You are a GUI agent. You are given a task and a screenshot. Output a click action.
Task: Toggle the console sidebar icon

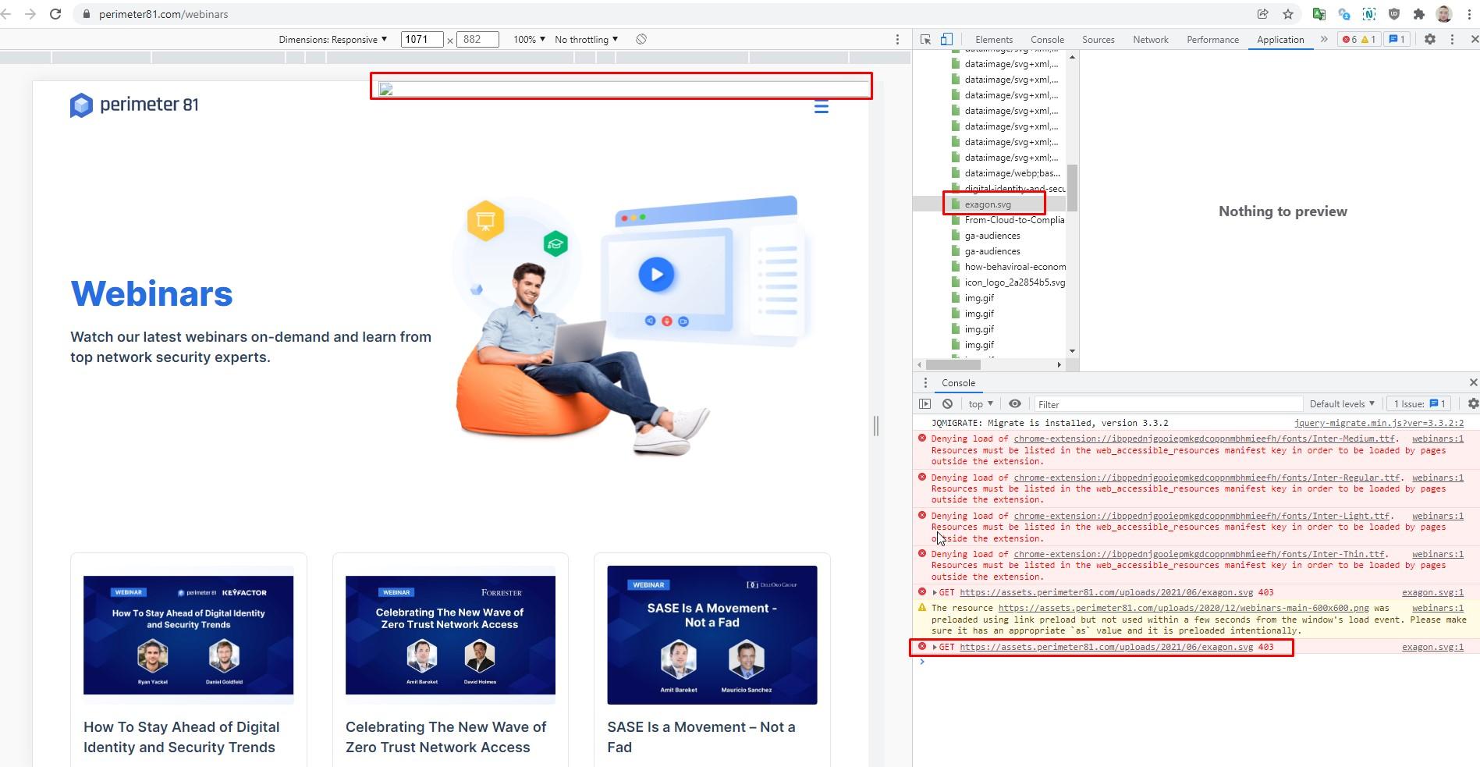(925, 403)
